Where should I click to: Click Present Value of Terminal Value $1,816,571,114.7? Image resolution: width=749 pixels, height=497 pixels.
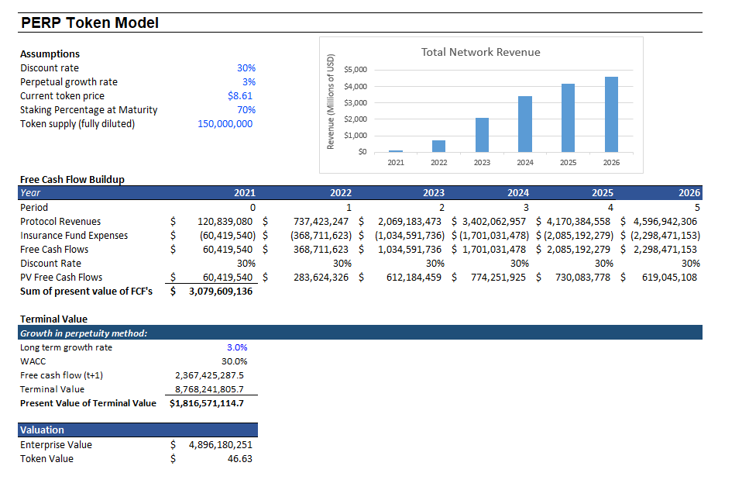pyautogui.click(x=206, y=403)
